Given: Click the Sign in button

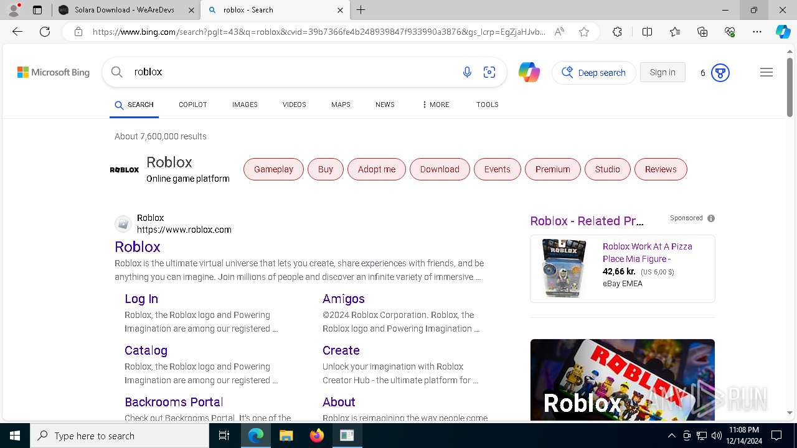Looking at the screenshot, I should pos(663,72).
